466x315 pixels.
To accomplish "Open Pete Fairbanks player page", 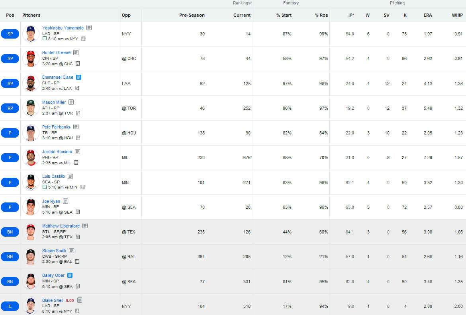I will click(x=56, y=127).
